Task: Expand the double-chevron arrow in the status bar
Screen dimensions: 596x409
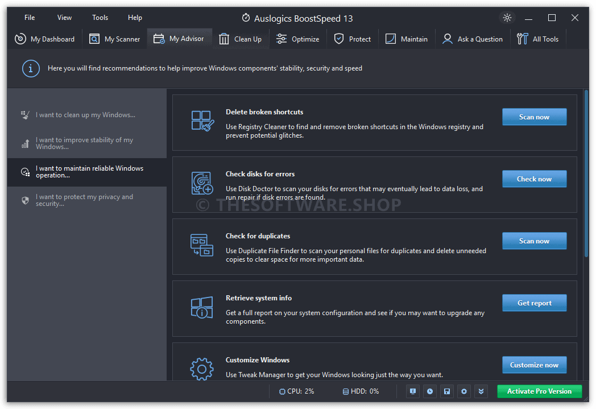Action: tap(481, 391)
